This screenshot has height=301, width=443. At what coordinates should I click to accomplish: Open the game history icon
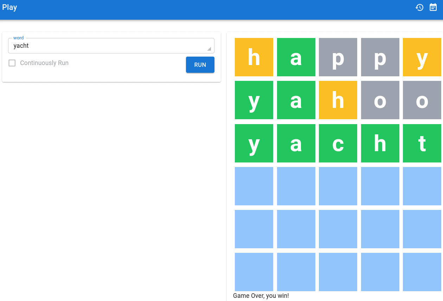(x=419, y=7)
